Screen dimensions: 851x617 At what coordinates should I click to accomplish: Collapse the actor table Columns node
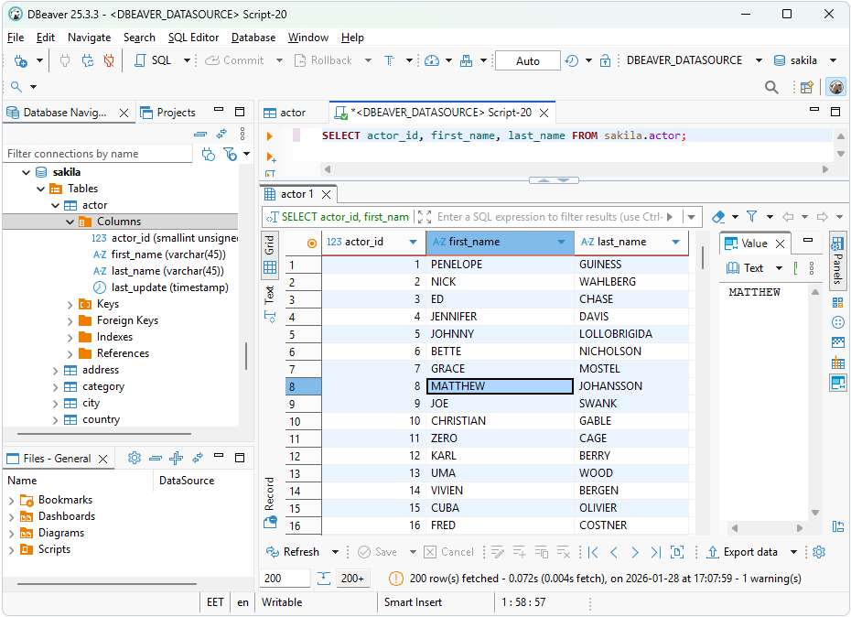coord(69,221)
